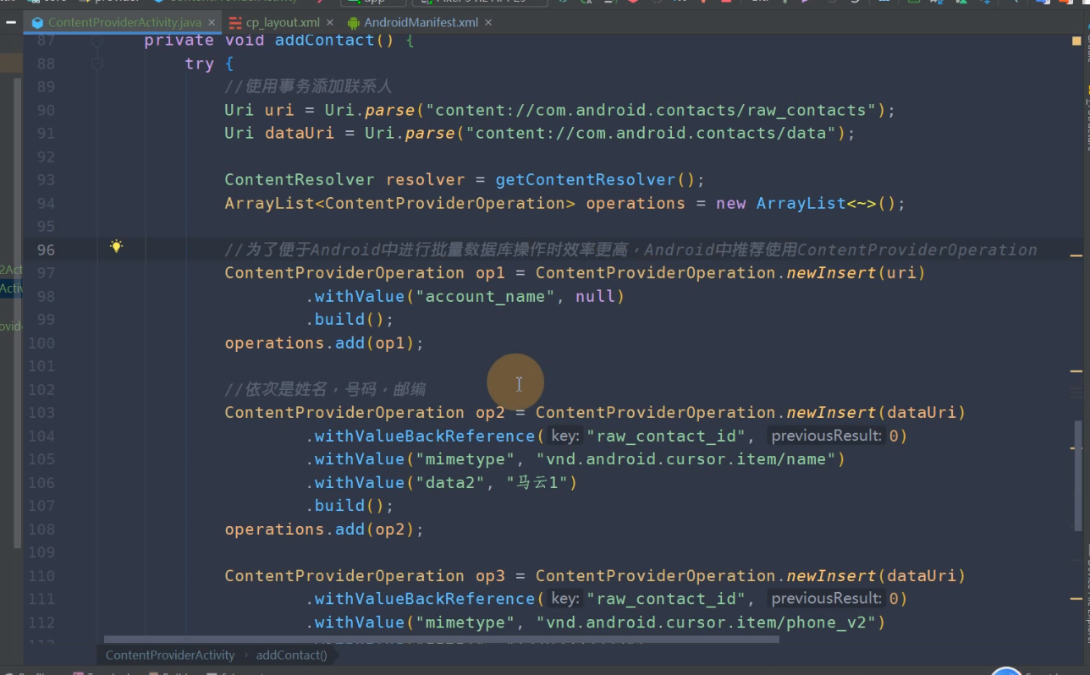Click the op3 variable declaration on line 110
The image size is (1090, 675).
click(490, 576)
